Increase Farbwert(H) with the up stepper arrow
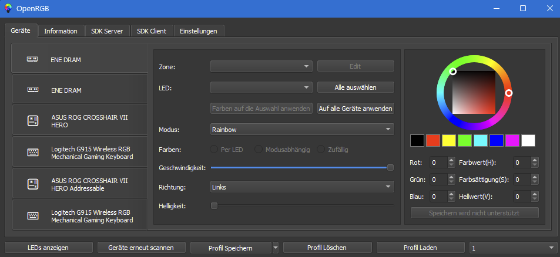The image size is (560, 257). [x=535, y=160]
